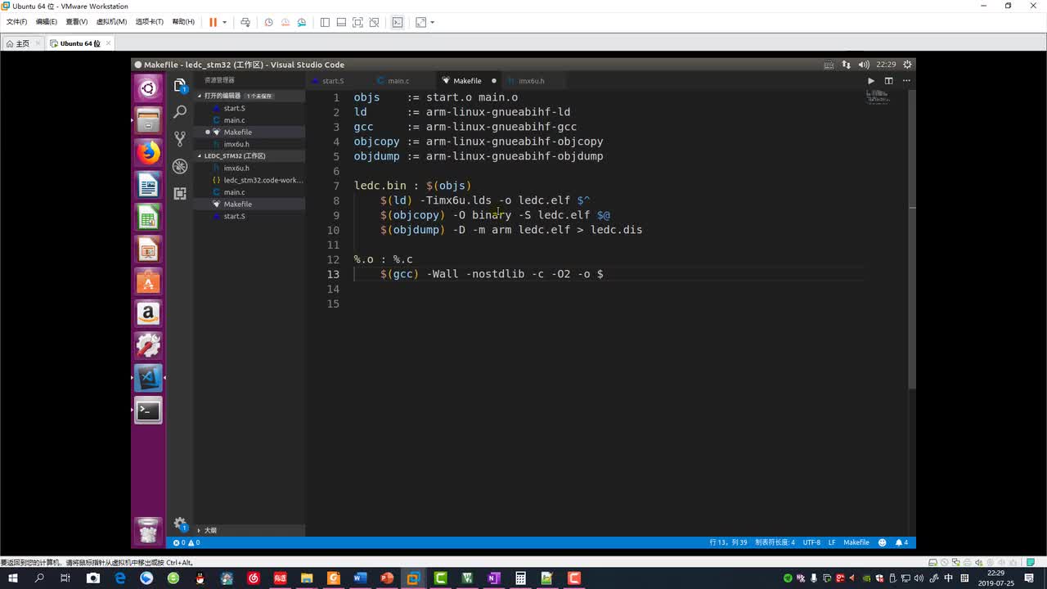
Task: Open the Source Control view
Action: (x=180, y=139)
